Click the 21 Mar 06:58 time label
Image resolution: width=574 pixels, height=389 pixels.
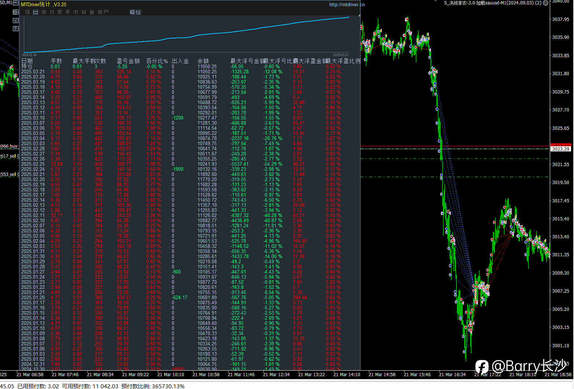point(30,374)
